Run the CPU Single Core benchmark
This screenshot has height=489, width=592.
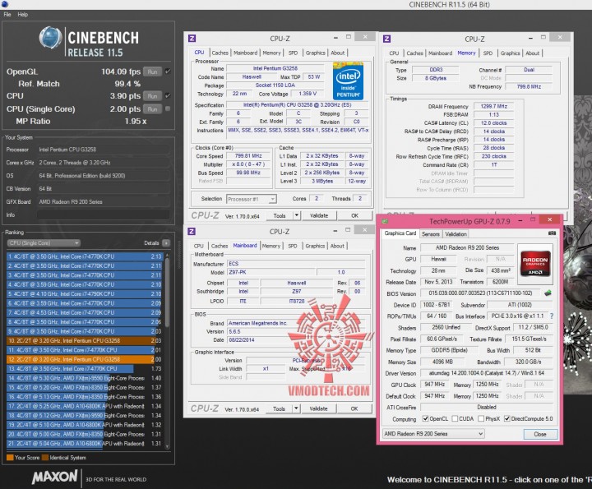coord(153,109)
